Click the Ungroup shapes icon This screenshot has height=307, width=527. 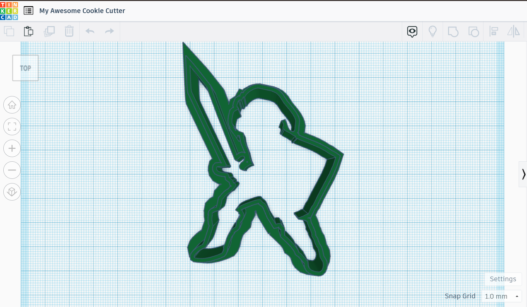[473, 32]
